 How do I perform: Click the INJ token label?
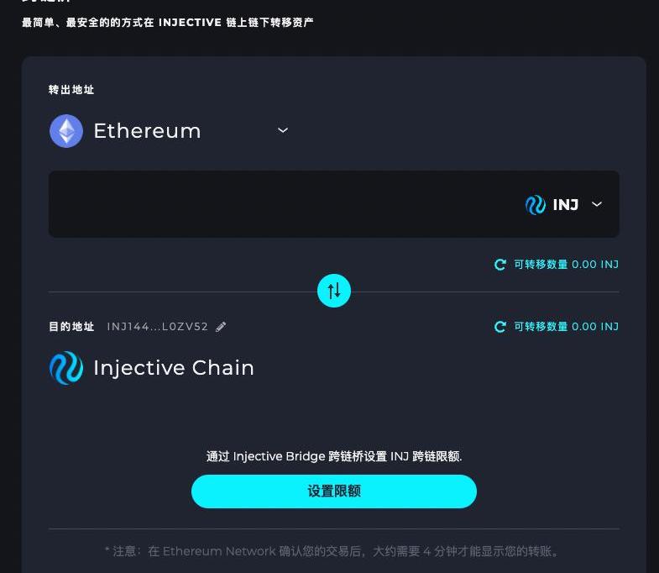pyautogui.click(x=566, y=204)
